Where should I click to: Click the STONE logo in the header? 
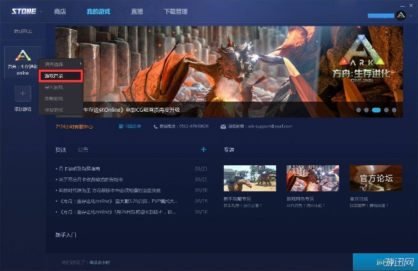tap(24, 12)
